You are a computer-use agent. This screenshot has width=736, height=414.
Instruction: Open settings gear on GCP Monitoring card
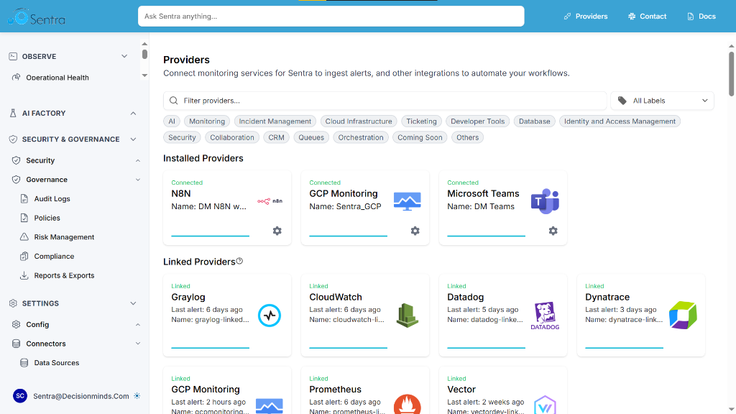[415, 231]
